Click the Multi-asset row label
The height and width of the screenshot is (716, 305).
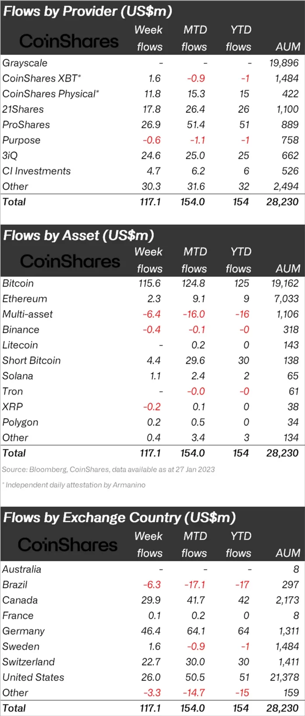point(28,315)
